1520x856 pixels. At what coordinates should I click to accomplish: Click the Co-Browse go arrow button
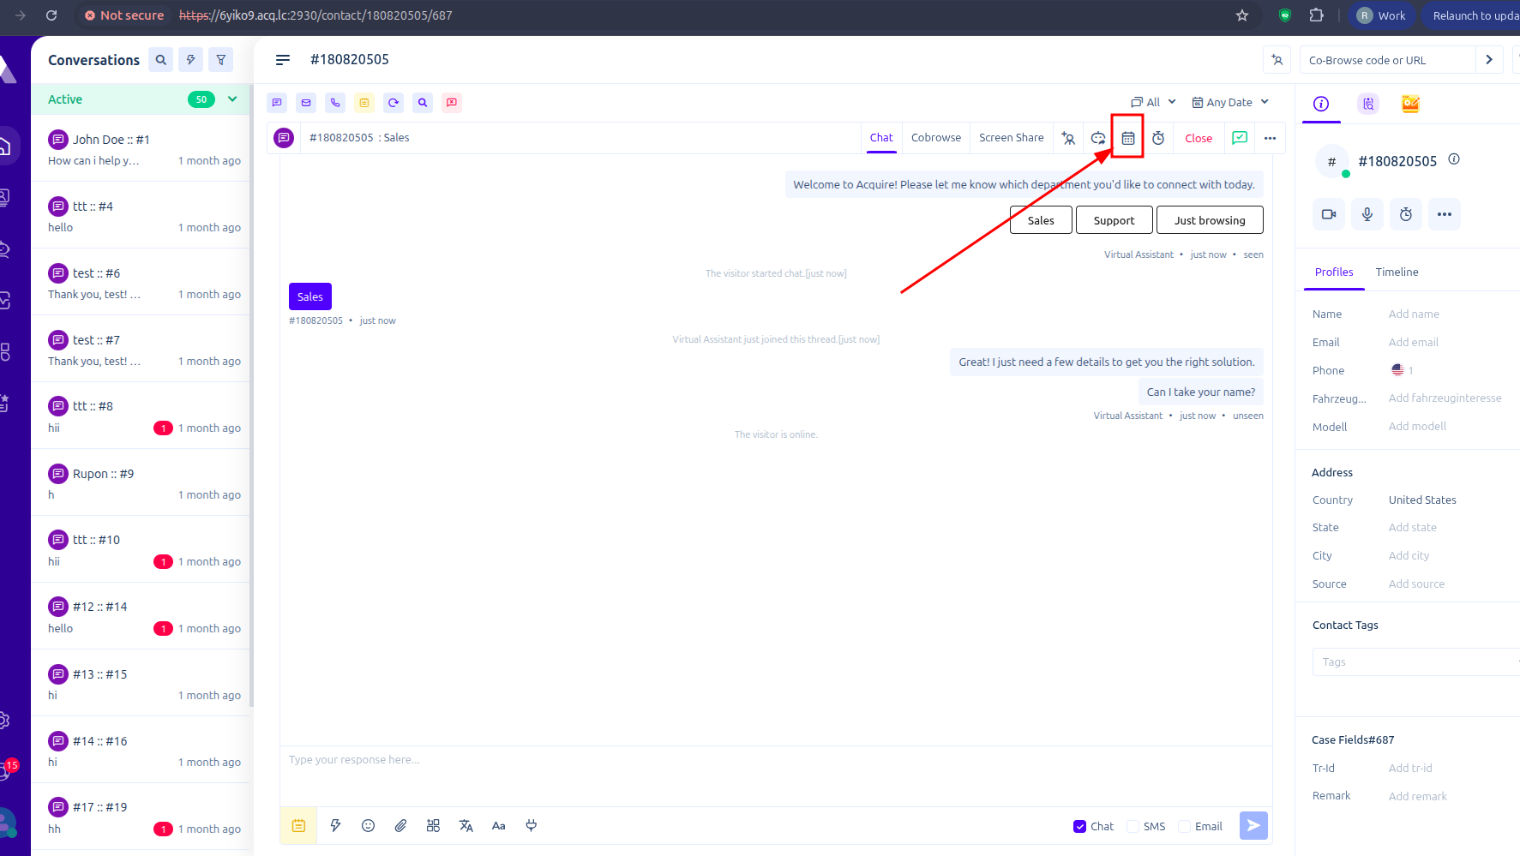tap(1489, 60)
